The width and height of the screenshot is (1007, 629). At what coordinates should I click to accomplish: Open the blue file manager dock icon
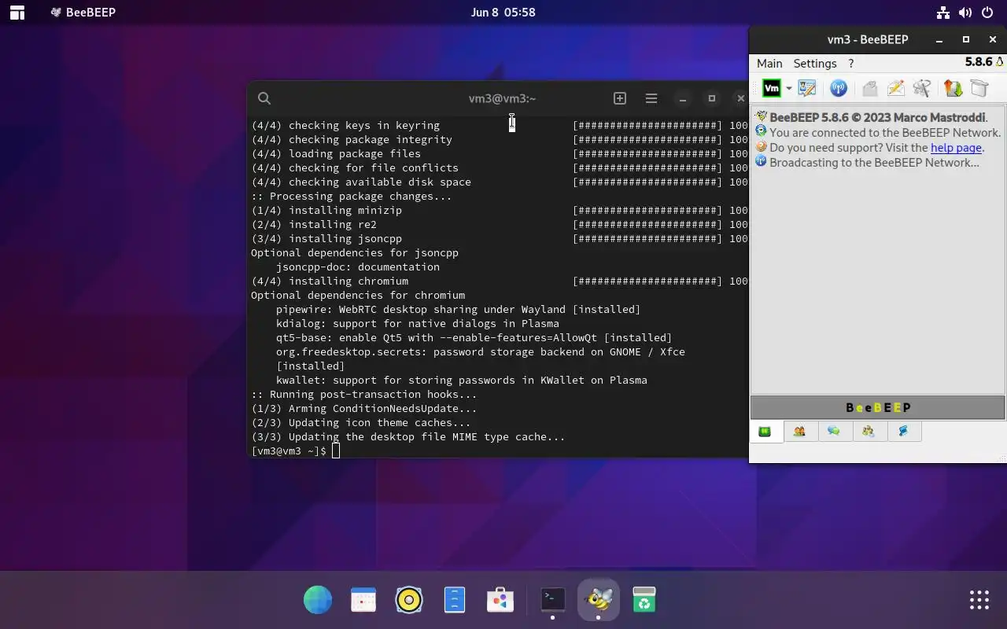[455, 600]
